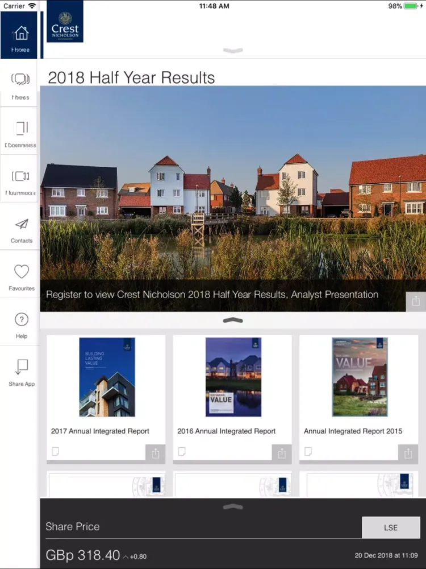
Task: Open Favourites heart icon
Action: click(x=22, y=271)
